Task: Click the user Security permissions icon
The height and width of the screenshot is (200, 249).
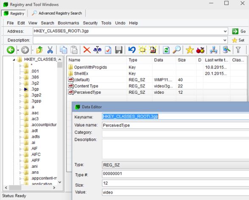Action: [226, 50]
